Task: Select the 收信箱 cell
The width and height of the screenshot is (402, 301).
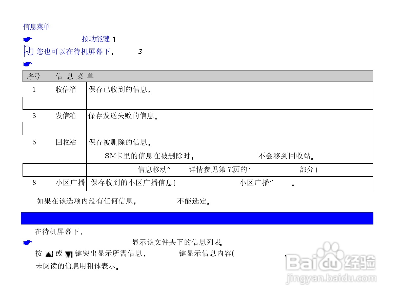Action: [x=66, y=89]
